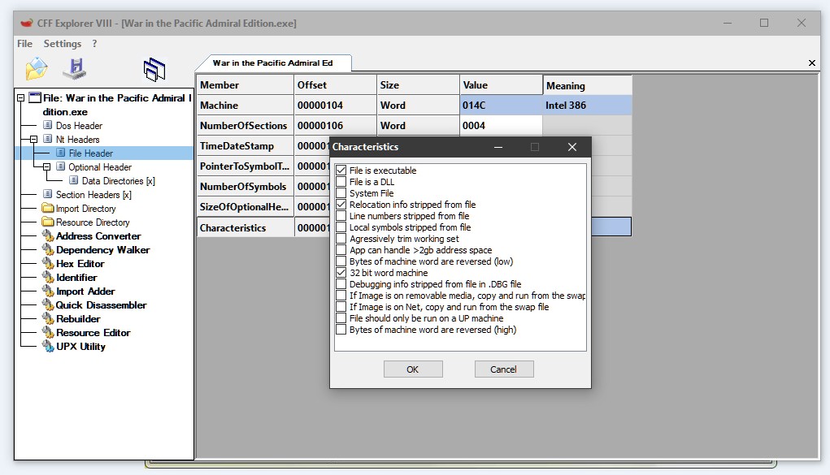Click the Section Headers node icon
This screenshot has width=830, height=475.
tap(48, 194)
